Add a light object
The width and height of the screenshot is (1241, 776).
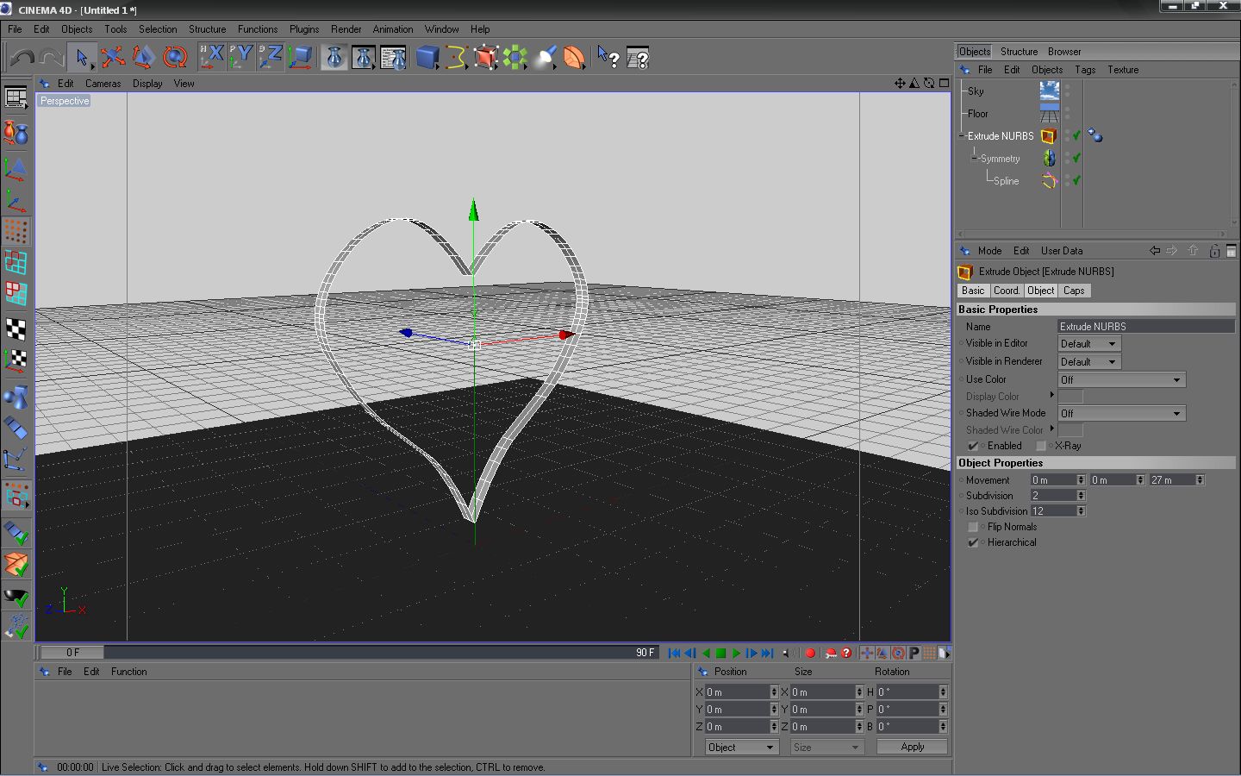click(x=545, y=58)
